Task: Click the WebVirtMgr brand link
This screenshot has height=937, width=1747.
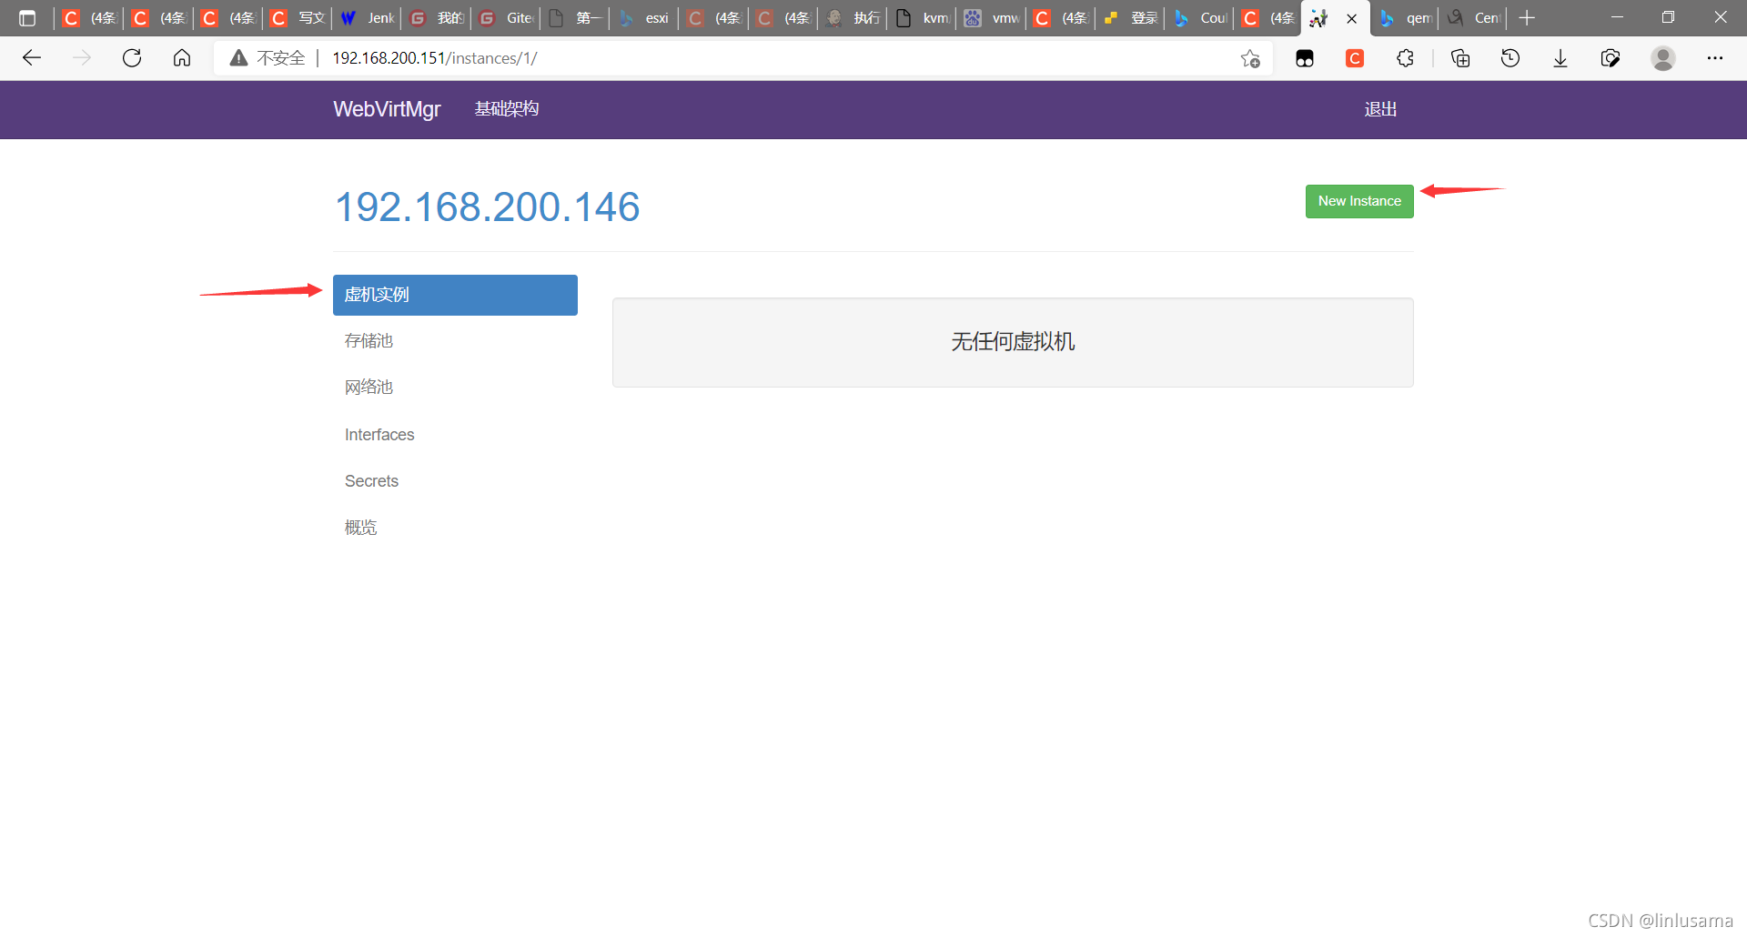Action: (x=387, y=109)
